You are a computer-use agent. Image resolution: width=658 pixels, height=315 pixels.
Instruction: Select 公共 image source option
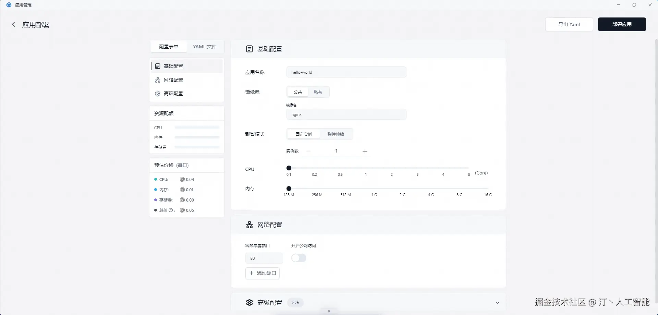[x=298, y=92]
